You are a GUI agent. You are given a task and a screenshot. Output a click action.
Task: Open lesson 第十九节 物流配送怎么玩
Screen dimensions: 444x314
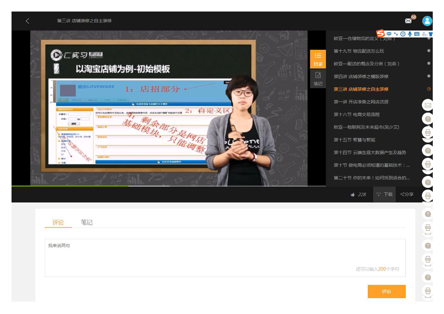[359, 51]
